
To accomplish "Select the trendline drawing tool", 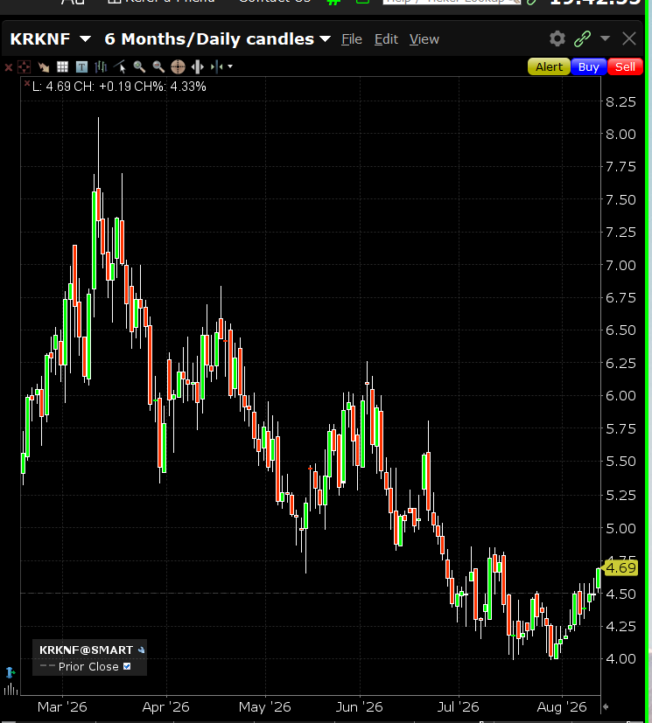I will (x=120, y=67).
